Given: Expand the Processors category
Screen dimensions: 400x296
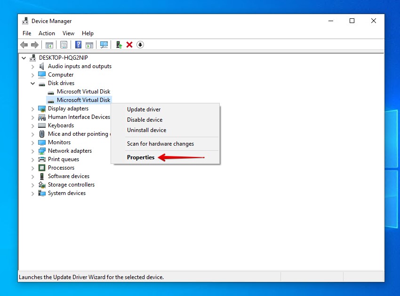Looking at the screenshot, I should pyautogui.click(x=33, y=168).
